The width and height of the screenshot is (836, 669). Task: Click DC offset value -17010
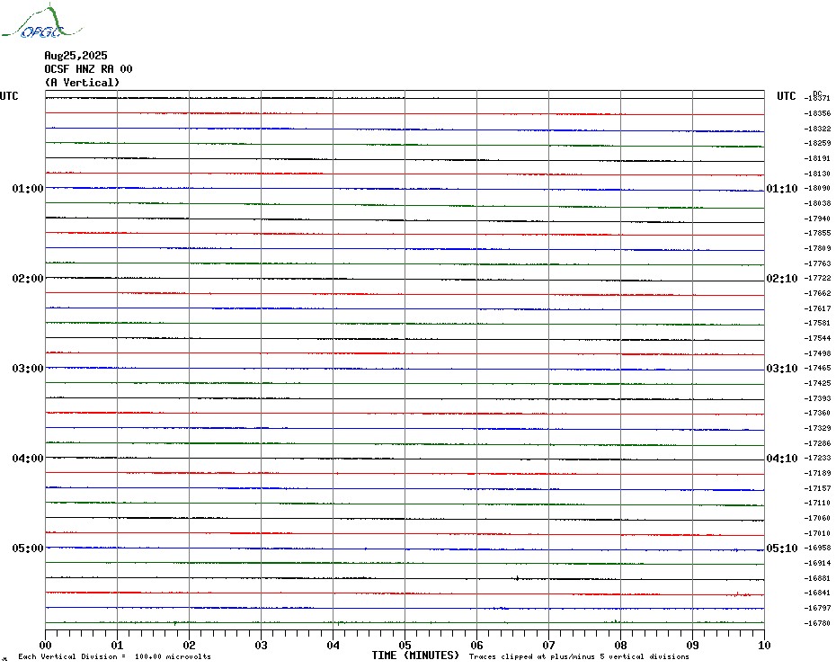pyautogui.click(x=817, y=533)
